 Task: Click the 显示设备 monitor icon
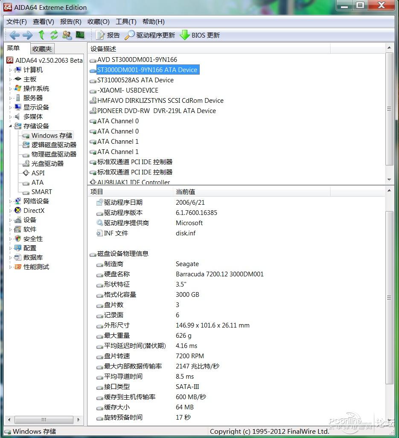pos(18,107)
